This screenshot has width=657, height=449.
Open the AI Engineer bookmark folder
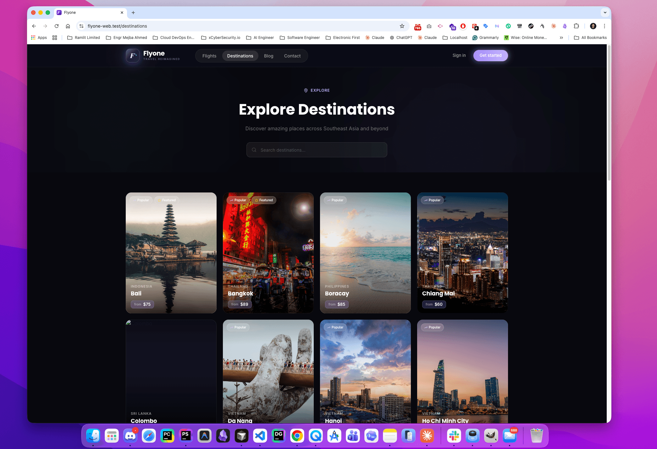(x=260, y=38)
